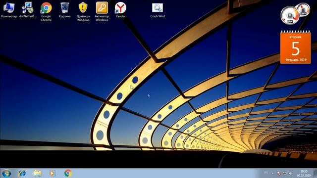
Task: Select the dotNetFx40 installer icon
Action: (28, 10)
